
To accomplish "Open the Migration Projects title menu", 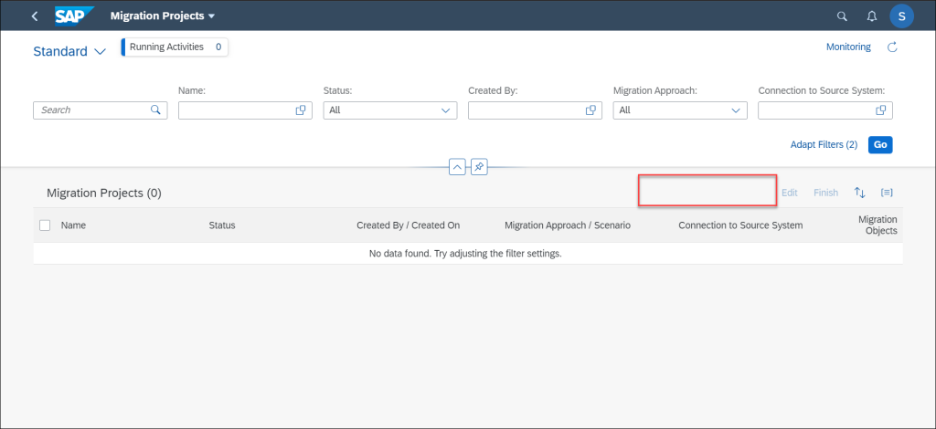I will pos(163,16).
